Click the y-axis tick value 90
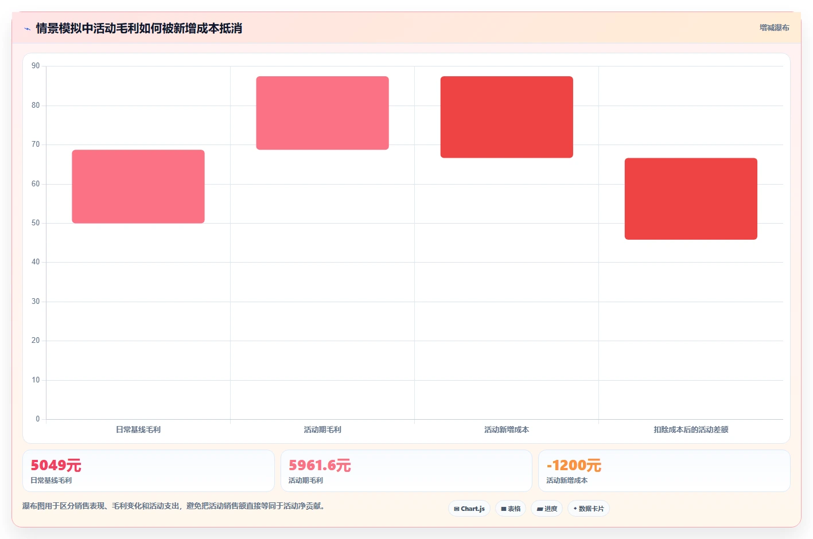The height and width of the screenshot is (539, 813). point(36,66)
